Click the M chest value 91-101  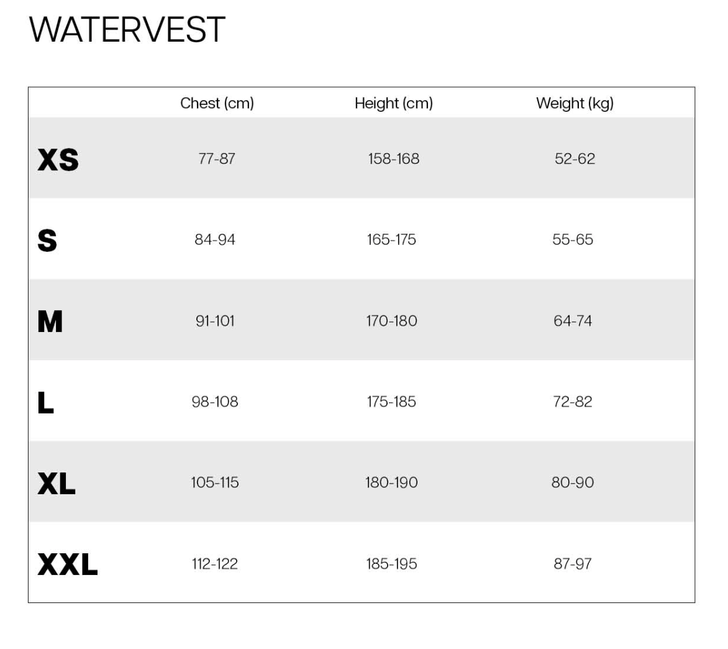tap(215, 321)
